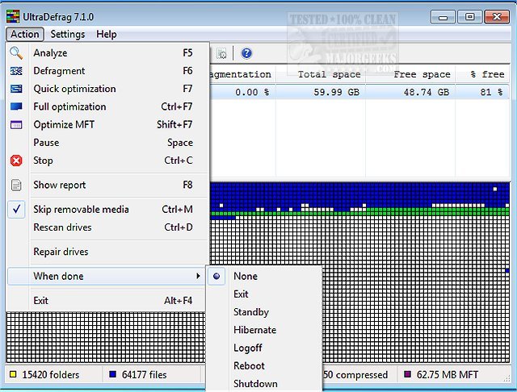
Task: Select Exit in When done submenu
Action: [264, 294]
